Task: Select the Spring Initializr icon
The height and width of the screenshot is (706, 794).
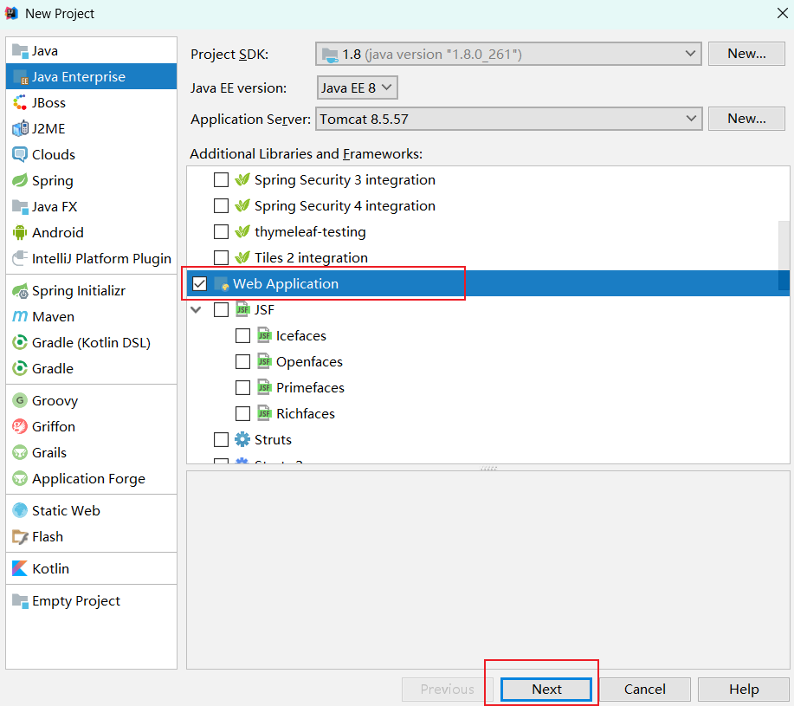Action: pyautogui.click(x=20, y=291)
